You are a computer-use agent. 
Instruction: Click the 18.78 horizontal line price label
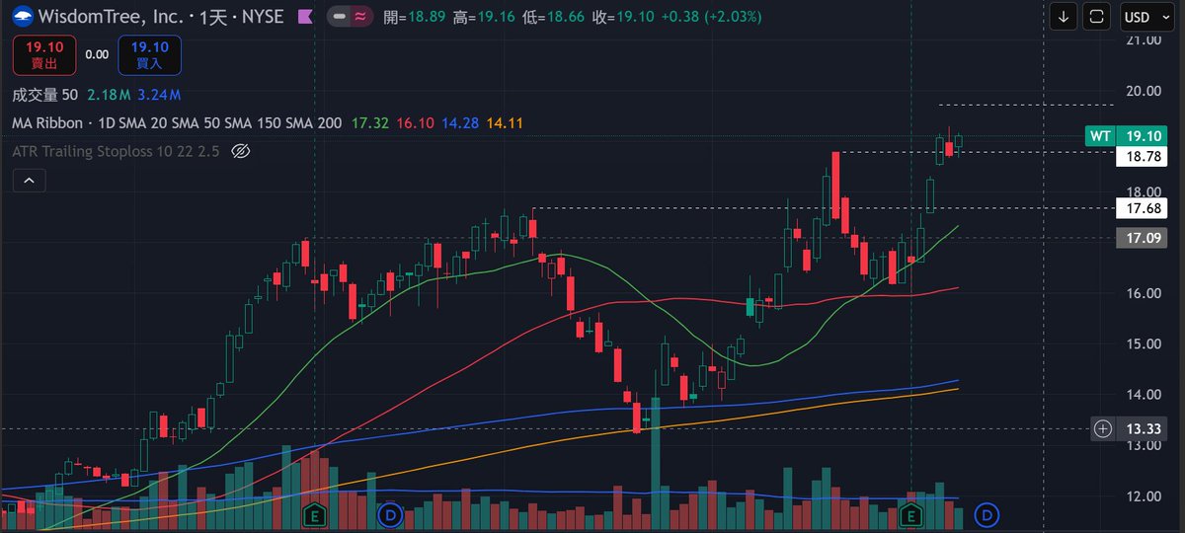1143,156
